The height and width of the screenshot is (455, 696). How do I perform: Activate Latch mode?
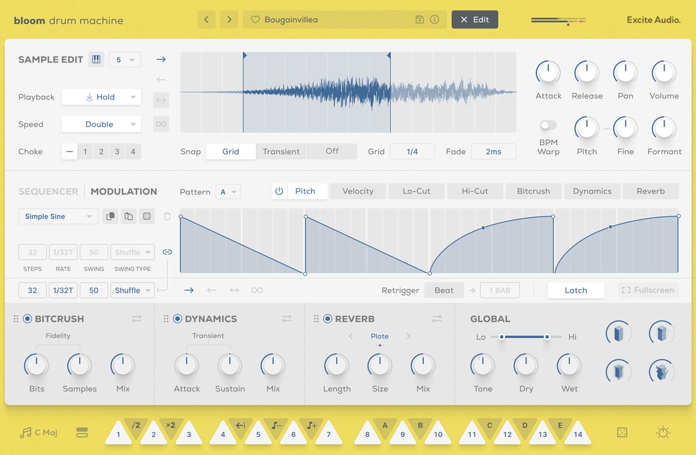tap(576, 290)
